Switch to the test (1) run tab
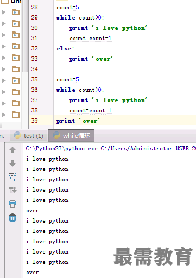 click(28, 136)
